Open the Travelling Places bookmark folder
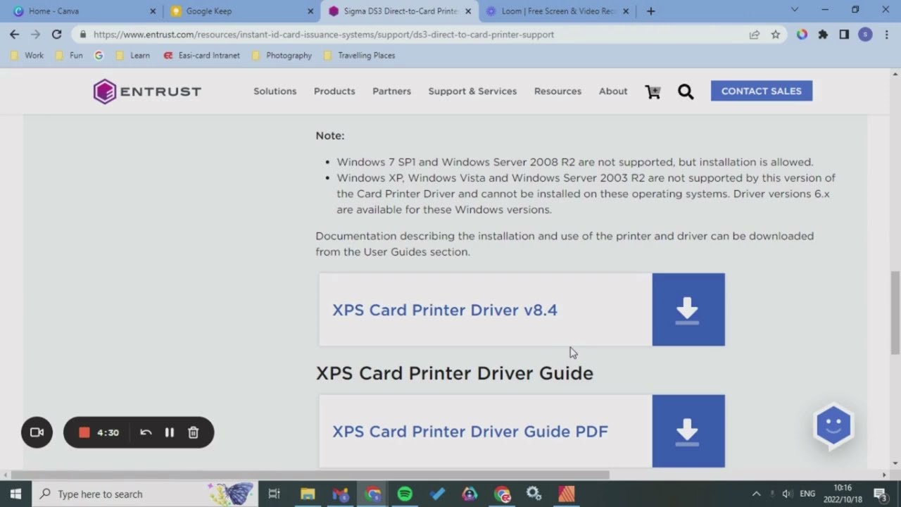 point(359,55)
